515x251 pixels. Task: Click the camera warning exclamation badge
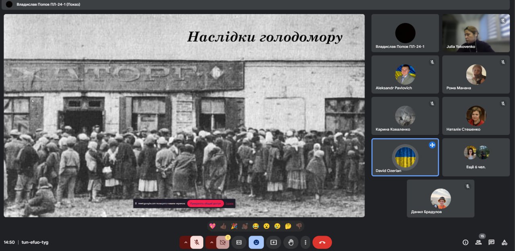coord(228,237)
